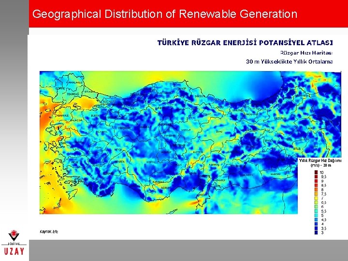Pick the 7 m/s yellow legend swatch

tap(316, 198)
